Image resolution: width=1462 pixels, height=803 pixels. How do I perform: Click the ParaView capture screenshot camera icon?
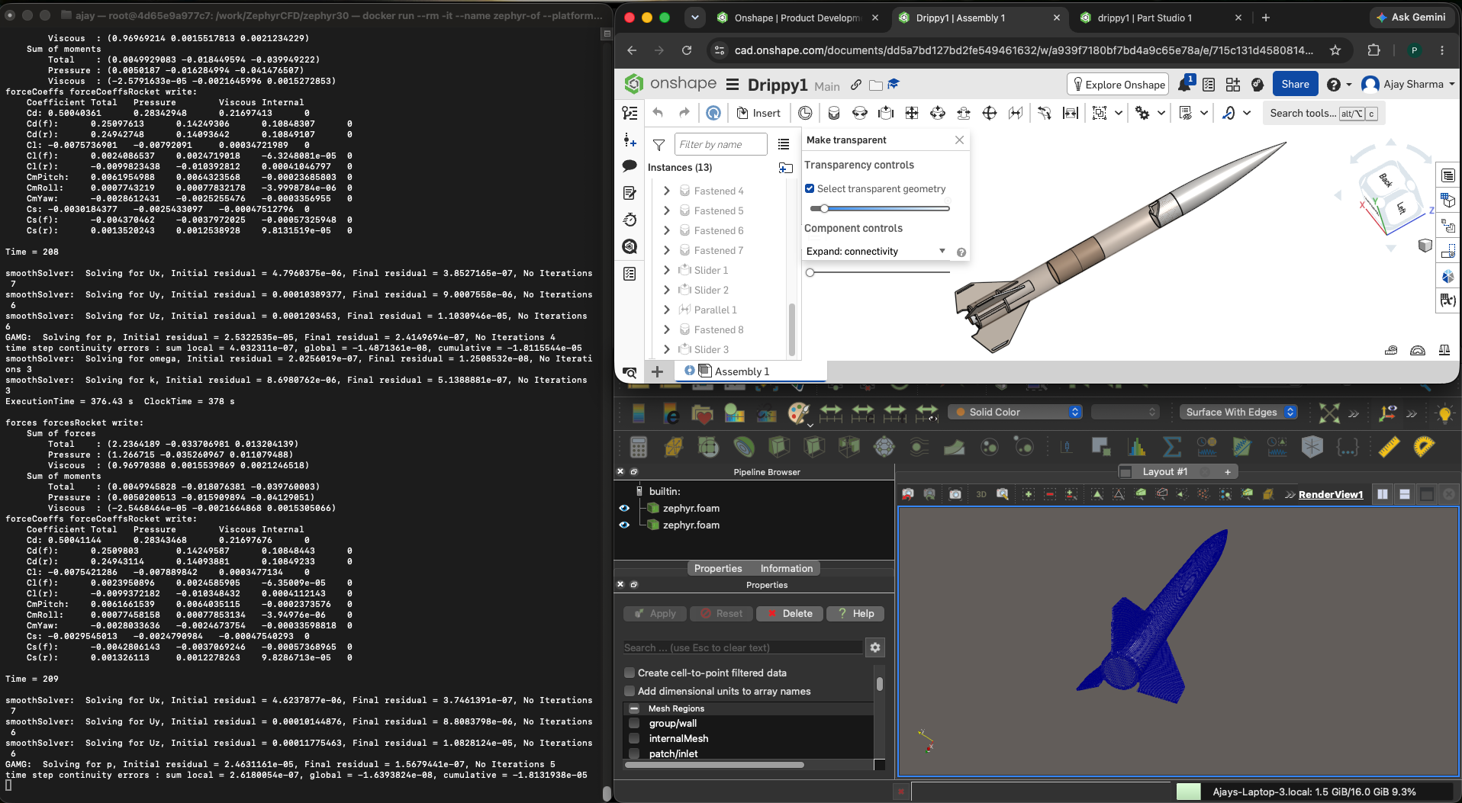coord(955,494)
